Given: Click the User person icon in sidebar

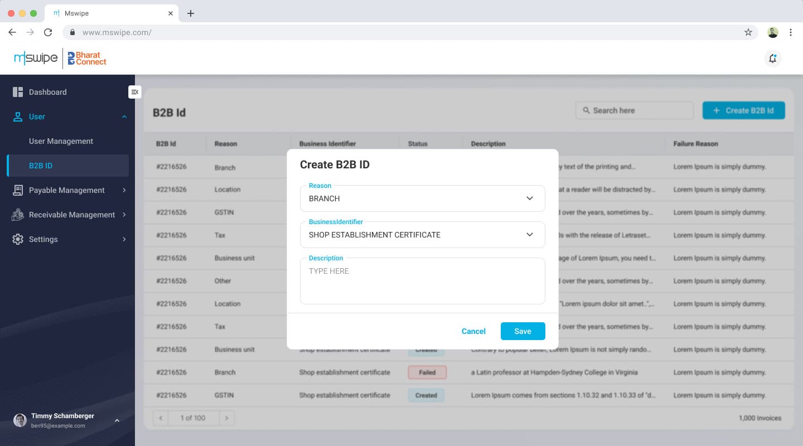Looking at the screenshot, I should (18, 117).
